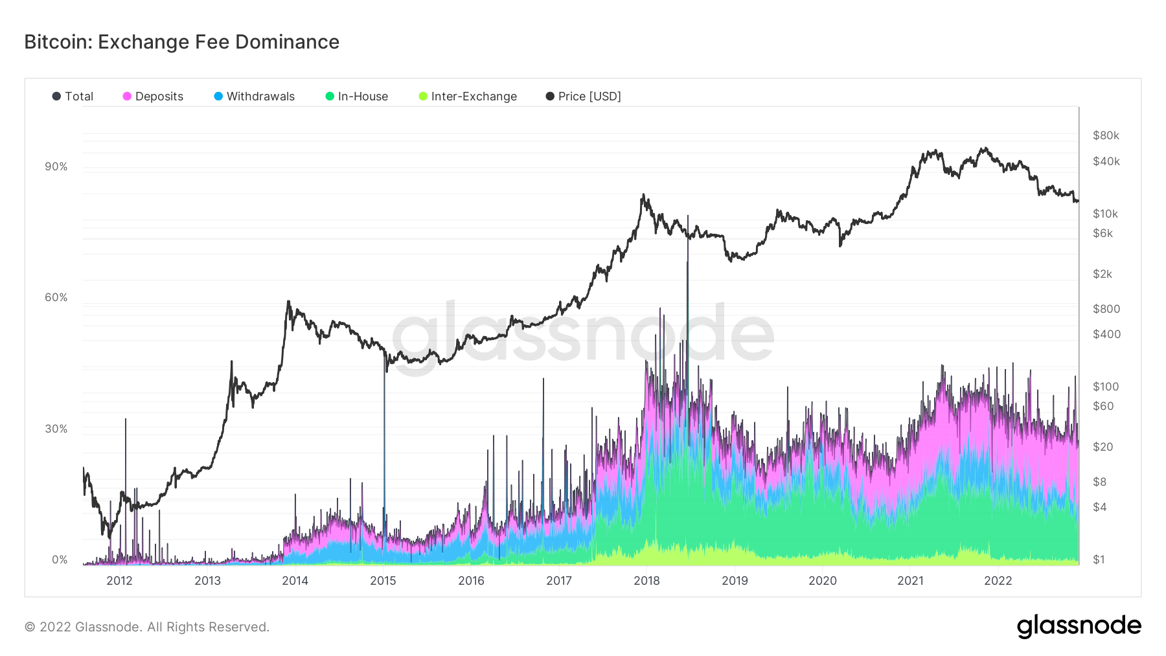Click the $8 price axis label
Screen dimensions: 1166x656
pyautogui.click(x=1100, y=482)
